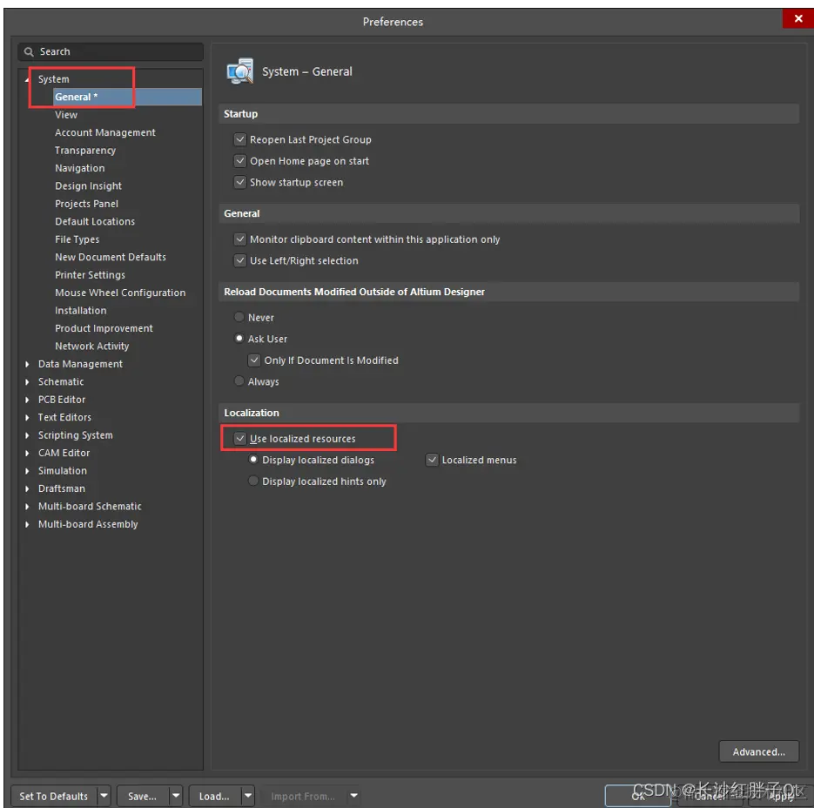Toggle Open Home page on start
814x808 pixels.
[239, 161]
